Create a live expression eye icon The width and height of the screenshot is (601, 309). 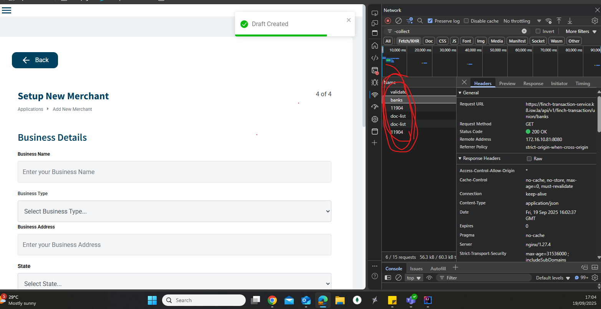pos(429,278)
